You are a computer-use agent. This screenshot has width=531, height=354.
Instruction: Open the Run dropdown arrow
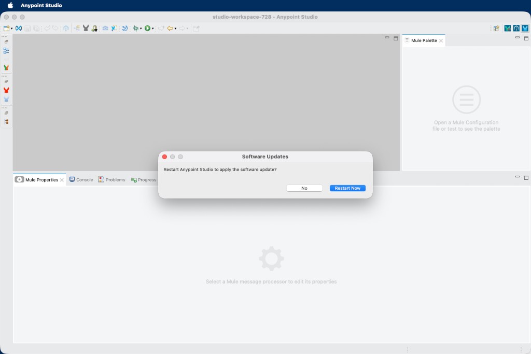click(153, 29)
